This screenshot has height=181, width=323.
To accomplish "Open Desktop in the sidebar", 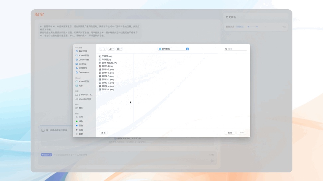I will pyautogui.click(x=83, y=64).
